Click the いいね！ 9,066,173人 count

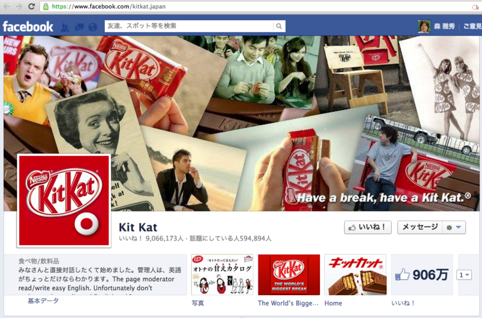(x=151, y=239)
